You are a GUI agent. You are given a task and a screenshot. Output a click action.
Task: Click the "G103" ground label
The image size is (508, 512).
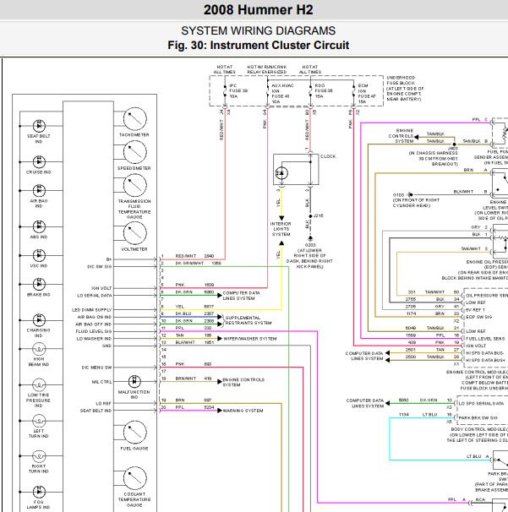click(x=399, y=195)
